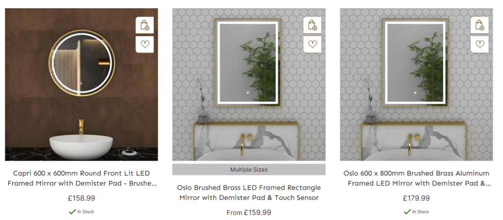Click the £179.99 price
The image size is (503, 220).
(417, 198)
